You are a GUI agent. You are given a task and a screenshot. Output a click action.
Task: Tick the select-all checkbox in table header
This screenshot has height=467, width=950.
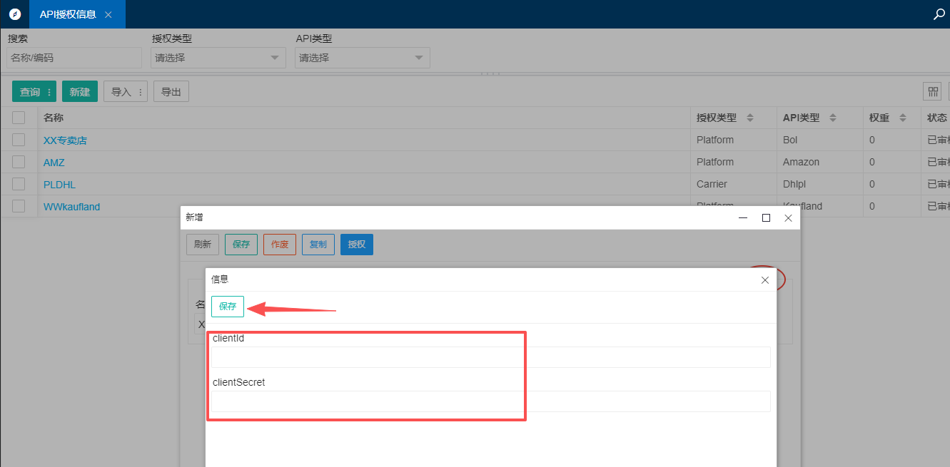tap(19, 118)
